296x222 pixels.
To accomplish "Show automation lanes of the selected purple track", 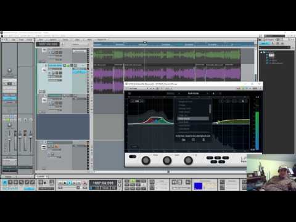I will pyautogui.click(x=44, y=91).
